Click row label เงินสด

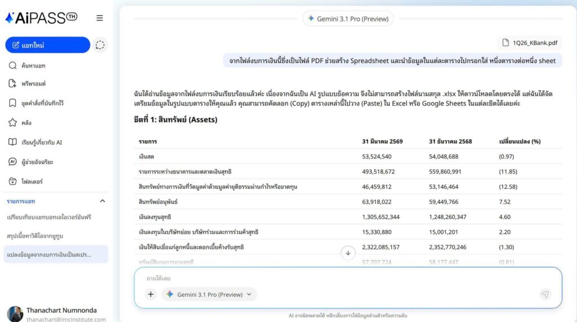147,156
